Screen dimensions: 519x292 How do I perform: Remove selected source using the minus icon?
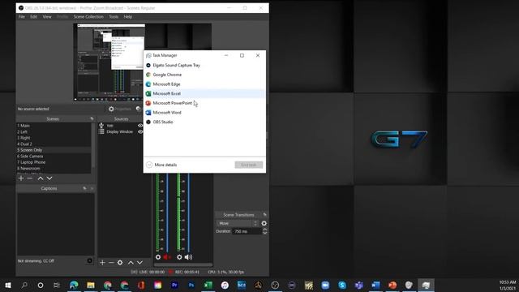tap(111, 262)
